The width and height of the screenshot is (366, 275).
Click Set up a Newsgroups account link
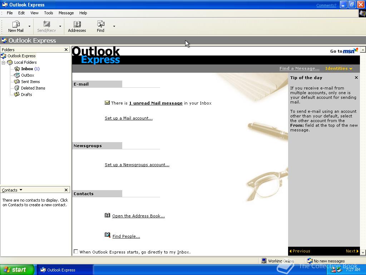pyautogui.click(x=137, y=165)
